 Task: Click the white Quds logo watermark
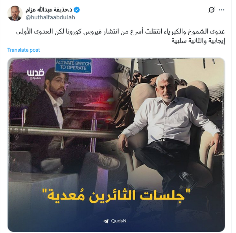tap(35, 73)
